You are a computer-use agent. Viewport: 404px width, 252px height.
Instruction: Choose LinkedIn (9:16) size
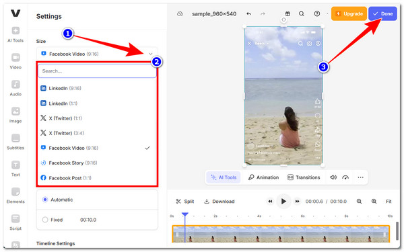(x=97, y=88)
